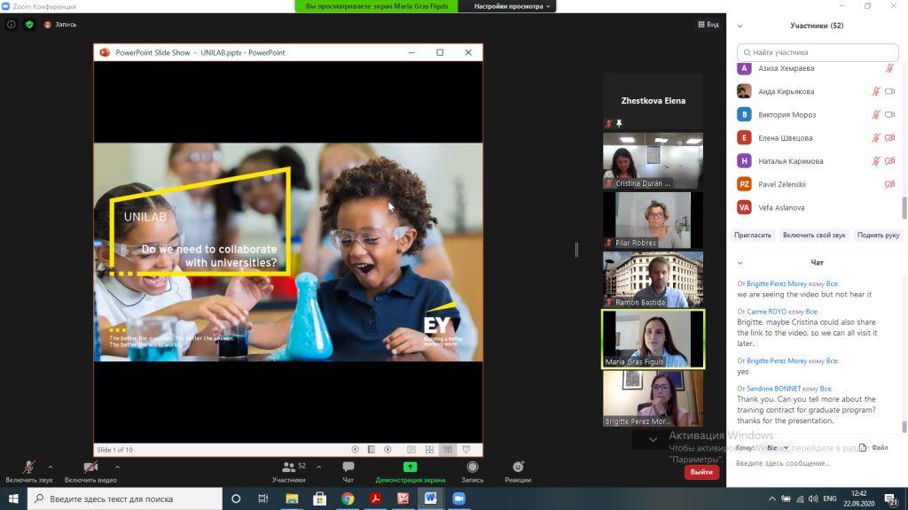The height and width of the screenshot is (510, 908).
Task: Open the Вид layout switcher
Action: point(708,24)
